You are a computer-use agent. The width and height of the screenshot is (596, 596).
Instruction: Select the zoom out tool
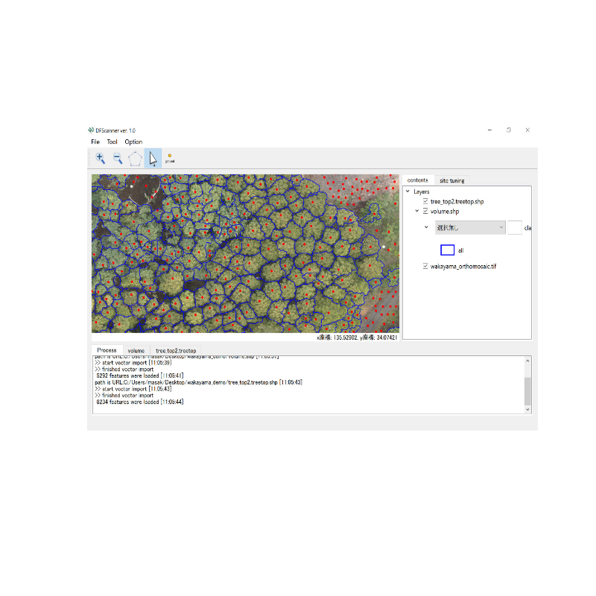click(118, 158)
